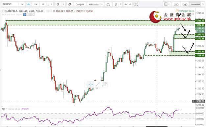Screen dimensions: 206x127
Task: Open chart settings gear
Action: click(x=70, y=4)
